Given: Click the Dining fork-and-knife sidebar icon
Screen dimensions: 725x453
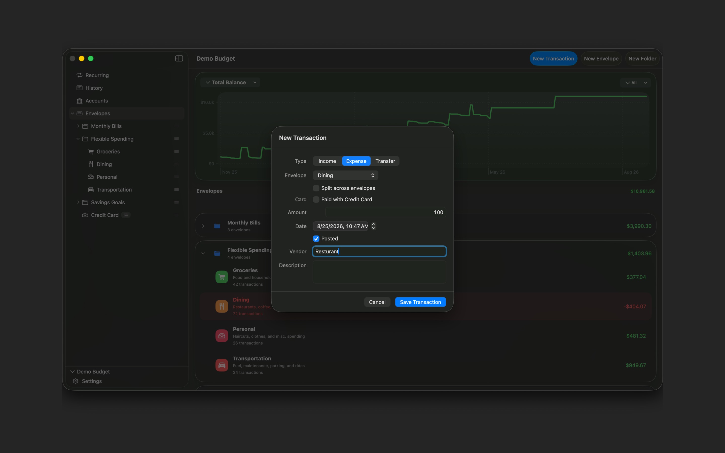Looking at the screenshot, I should tap(90, 164).
